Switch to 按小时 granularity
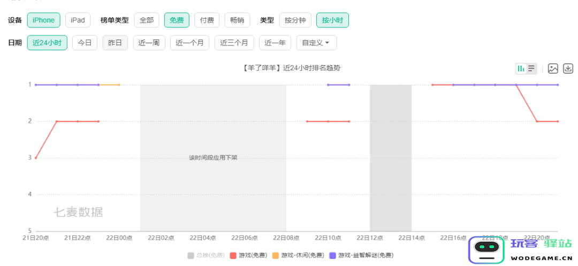The height and width of the screenshot is (266, 578). pos(332,20)
